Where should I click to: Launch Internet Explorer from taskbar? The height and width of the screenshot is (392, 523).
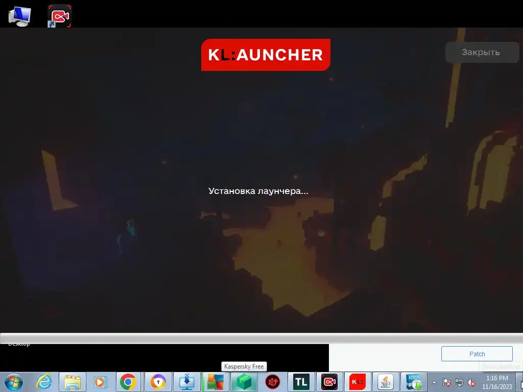click(44, 382)
